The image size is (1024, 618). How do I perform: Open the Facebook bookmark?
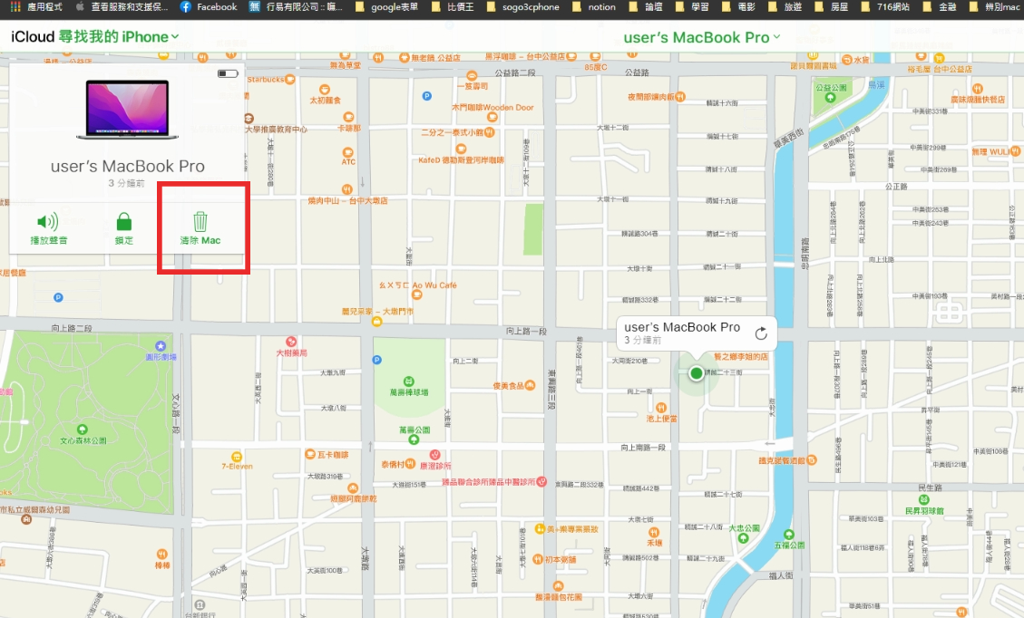tap(209, 7)
